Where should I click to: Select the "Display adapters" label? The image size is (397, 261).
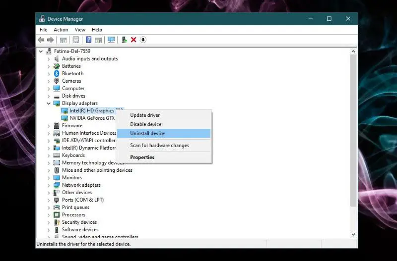pyautogui.click(x=80, y=104)
